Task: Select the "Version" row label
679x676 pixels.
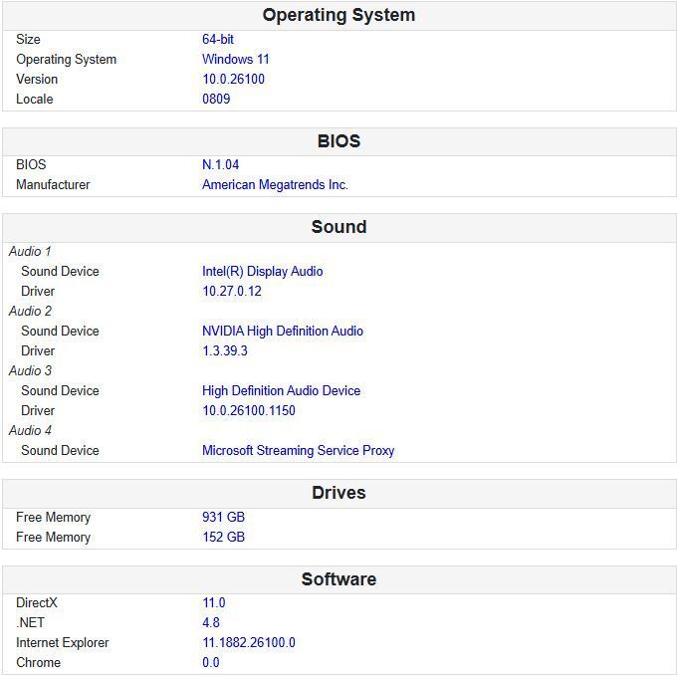Action: (x=37, y=80)
